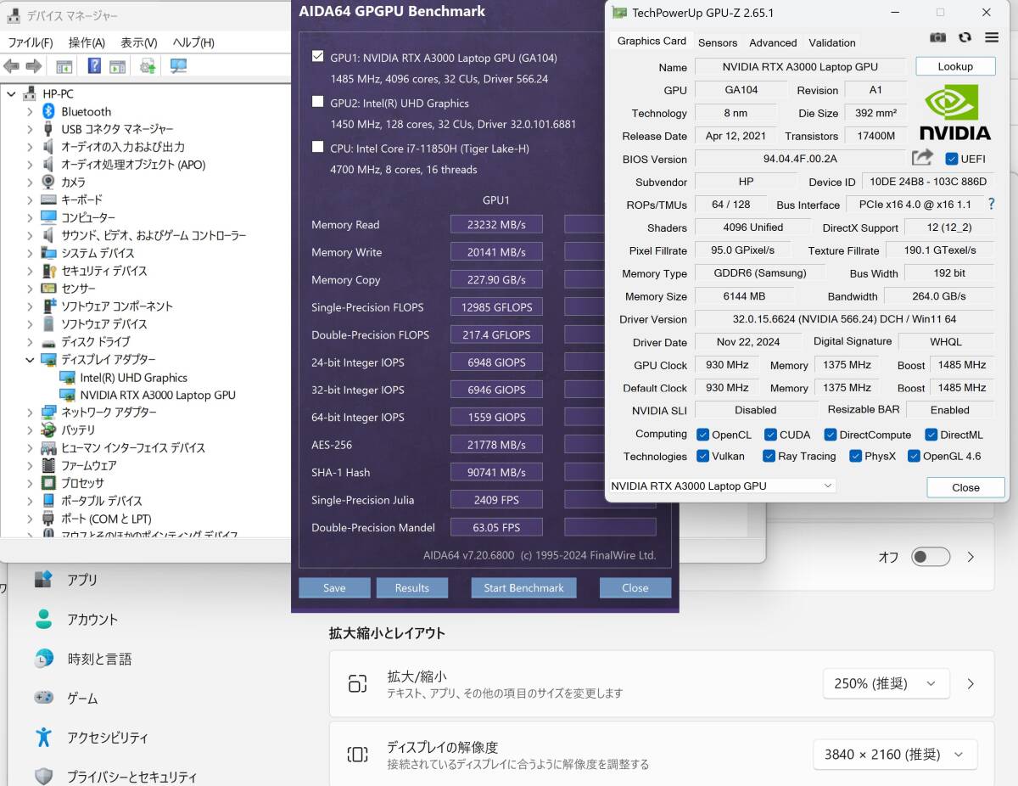Click the NVIDIA logo in GPU-Z
The height and width of the screenshot is (786, 1018).
click(954, 112)
